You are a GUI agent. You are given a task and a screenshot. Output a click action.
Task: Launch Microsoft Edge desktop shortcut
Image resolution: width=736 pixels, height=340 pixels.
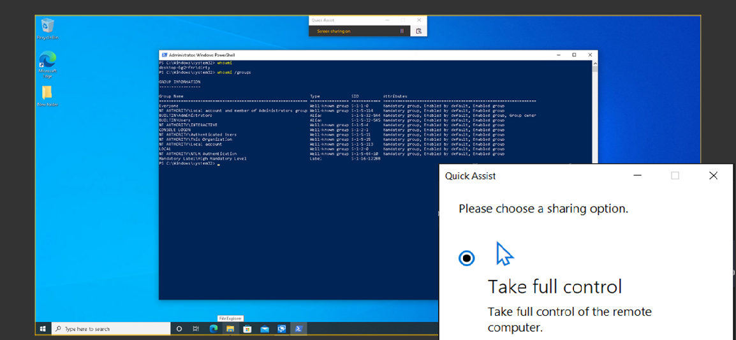(48, 64)
